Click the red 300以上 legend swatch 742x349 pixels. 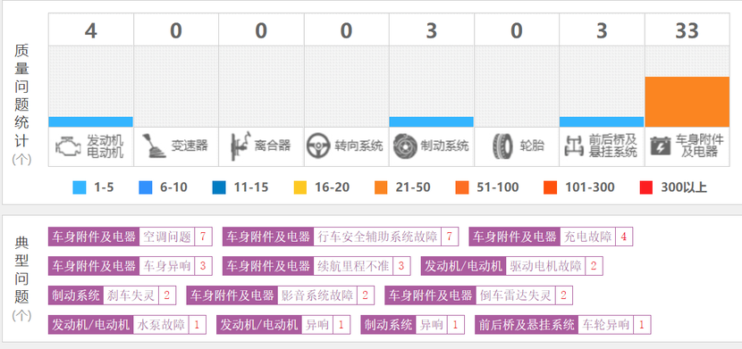coord(645,188)
